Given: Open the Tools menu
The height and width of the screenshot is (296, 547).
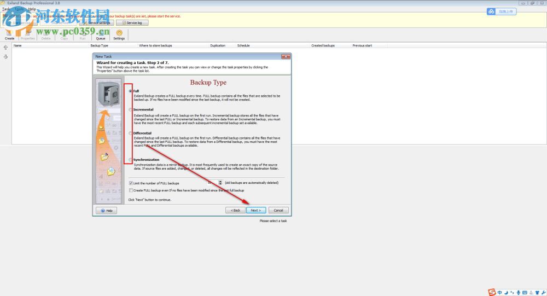Looking at the screenshot, I should click(19, 9).
